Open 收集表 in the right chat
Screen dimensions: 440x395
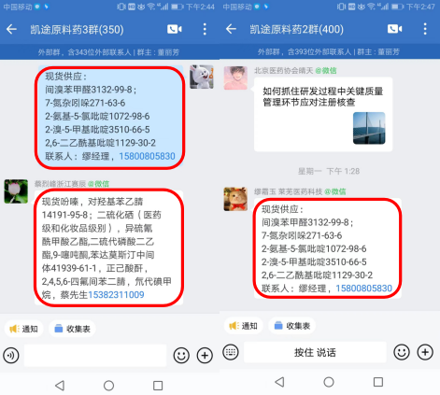(291, 326)
